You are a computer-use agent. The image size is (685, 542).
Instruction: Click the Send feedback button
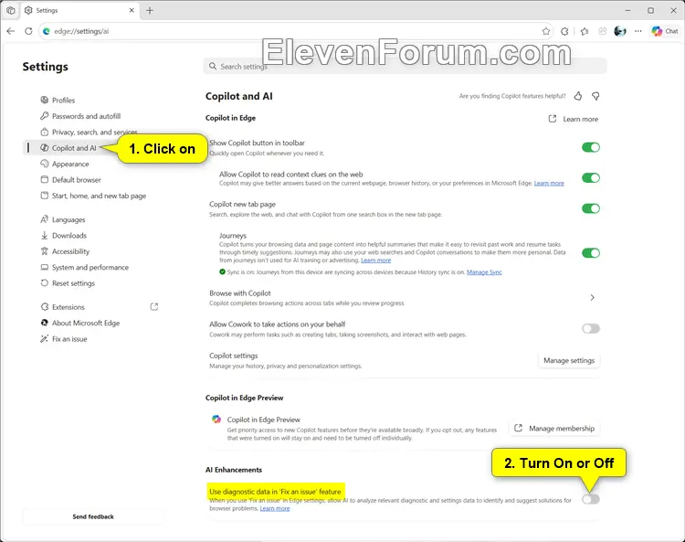click(93, 516)
